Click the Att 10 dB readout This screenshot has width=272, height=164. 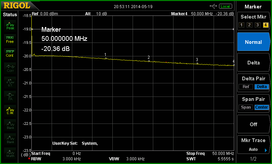click(96, 14)
